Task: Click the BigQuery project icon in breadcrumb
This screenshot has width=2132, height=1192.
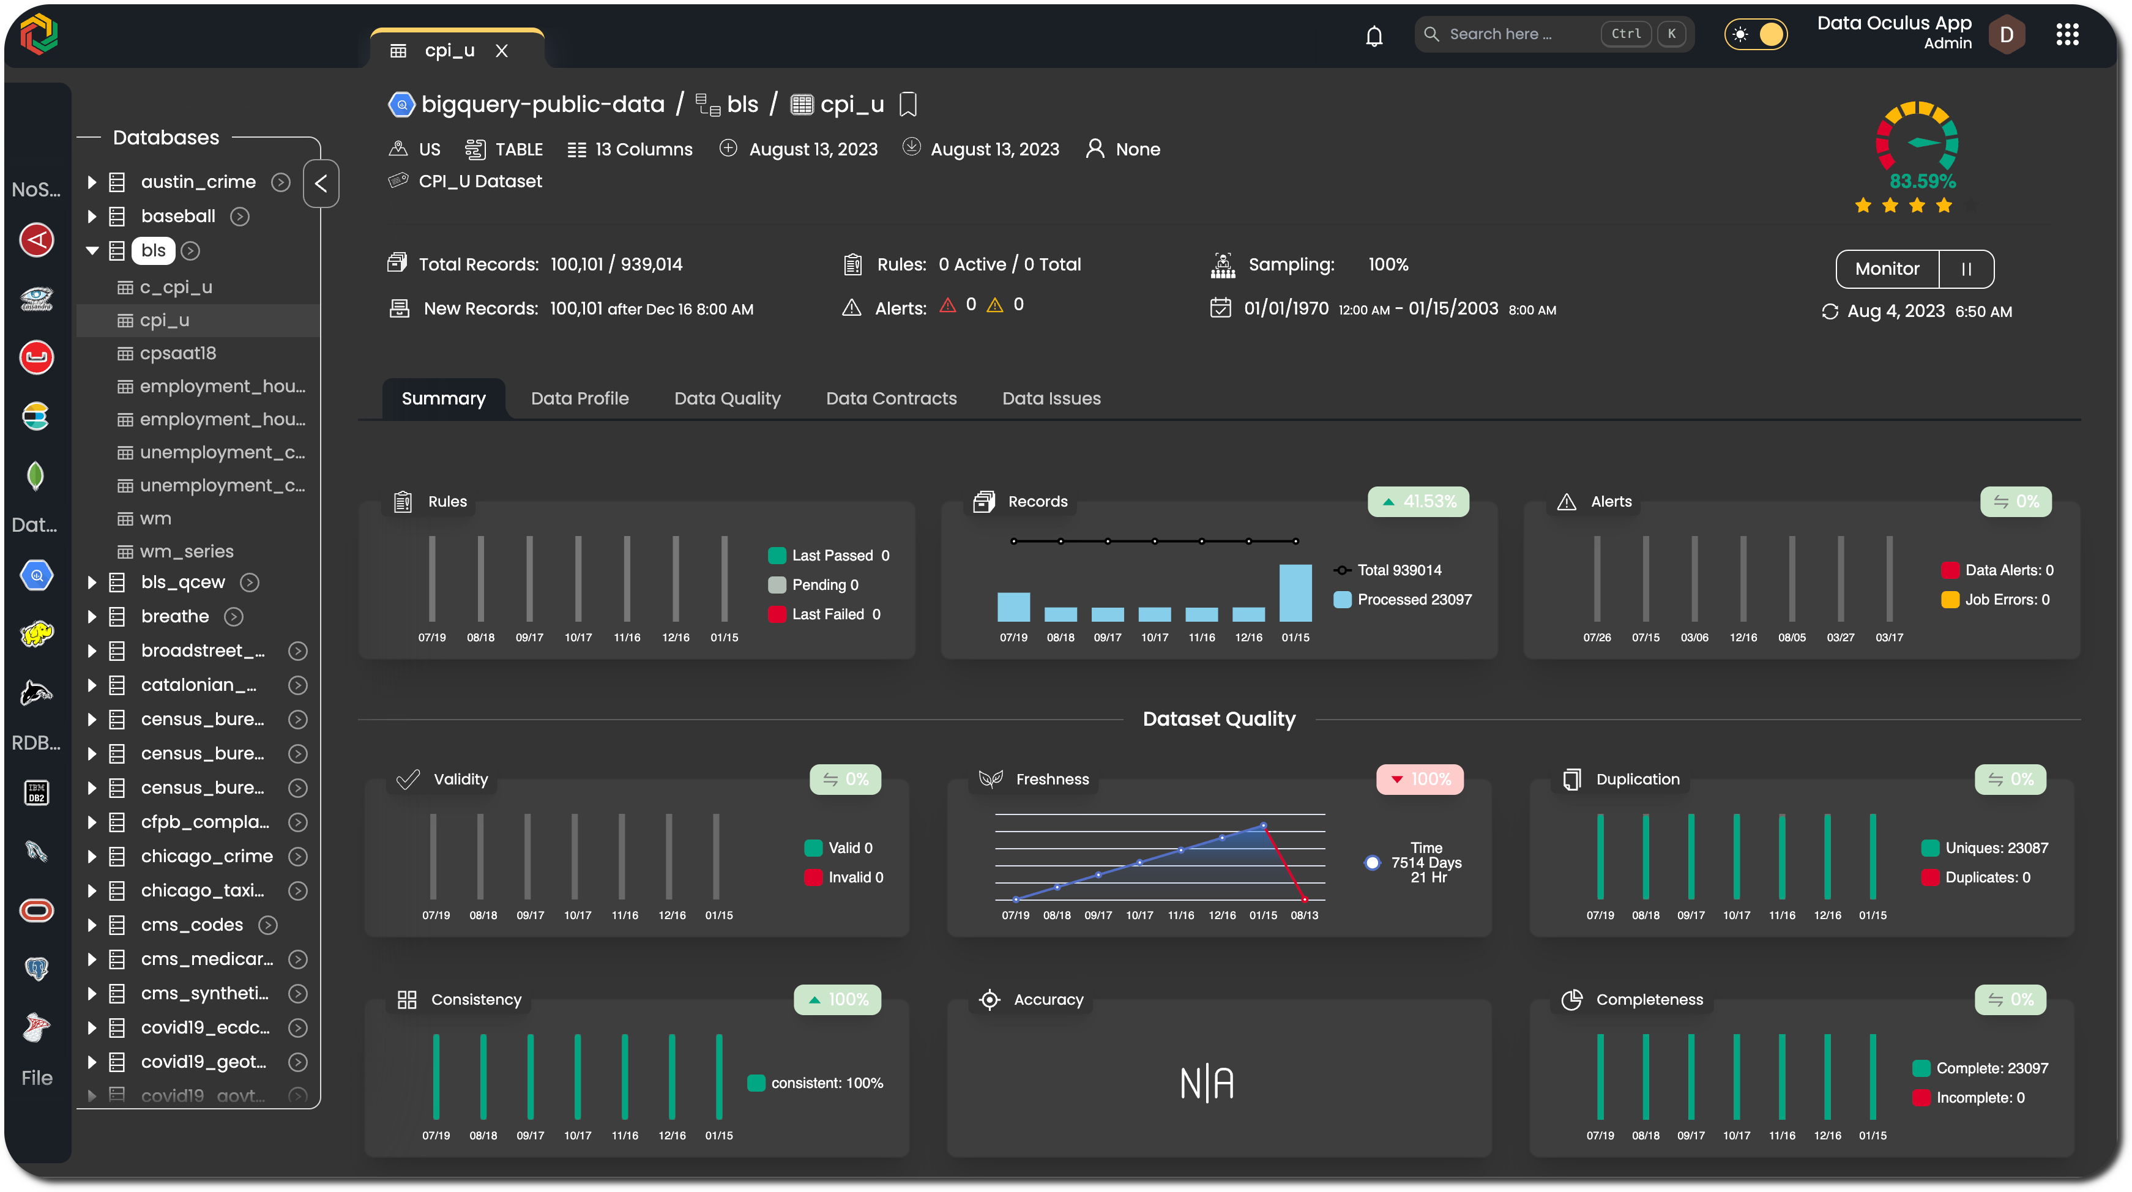Action: (x=401, y=104)
